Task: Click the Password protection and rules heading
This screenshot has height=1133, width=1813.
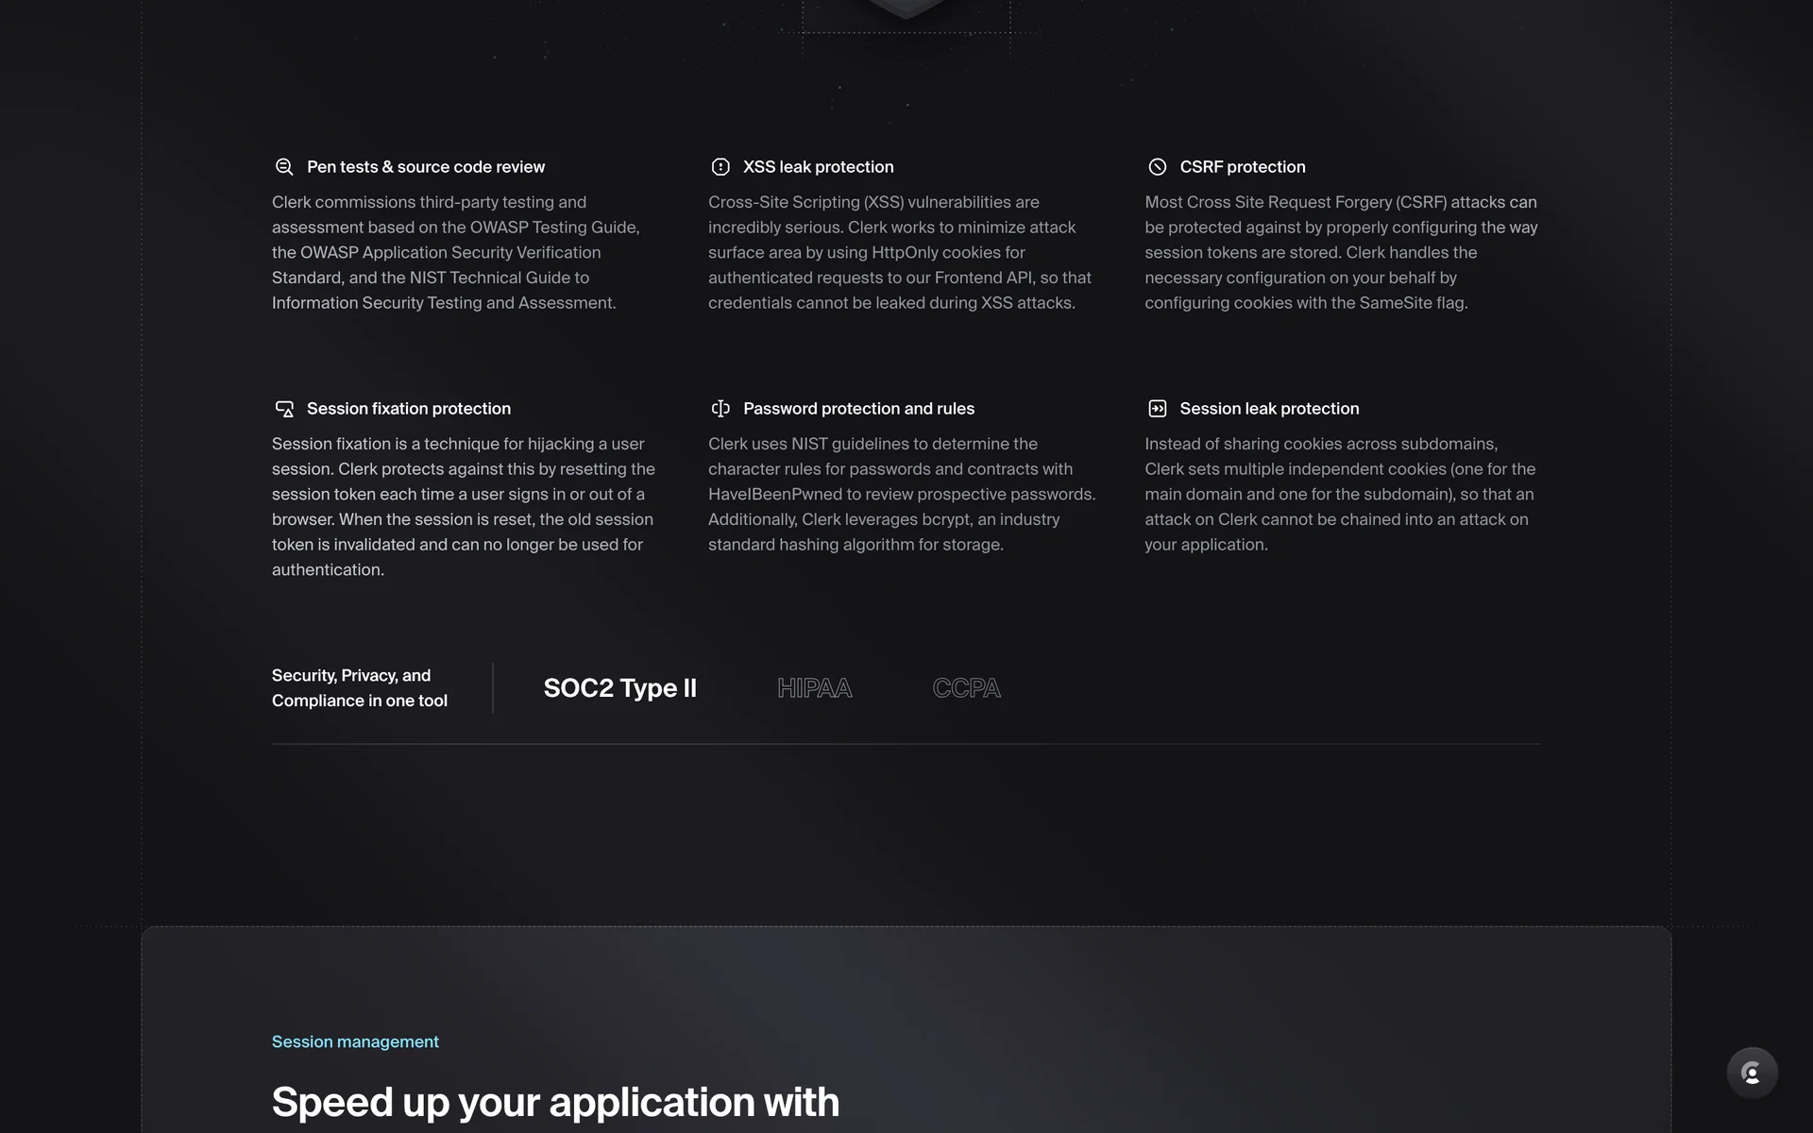Action: (x=858, y=409)
